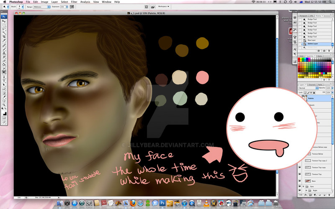Add a layer style with fx icon
This screenshot has height=209, width=335.
pos(306,195)
